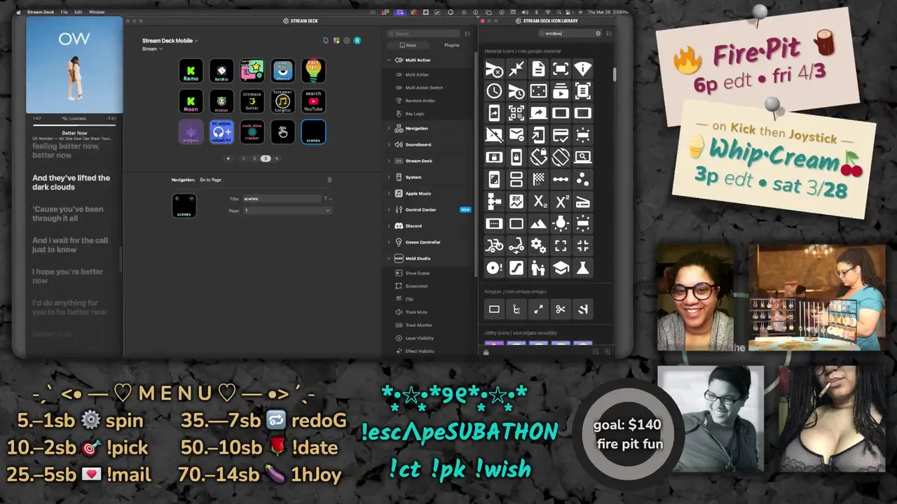The height and width of the screenshot is (504, 897).
Task: Select the highlighted scenes key
Action: pyautogui.click(x=313, y=132)
